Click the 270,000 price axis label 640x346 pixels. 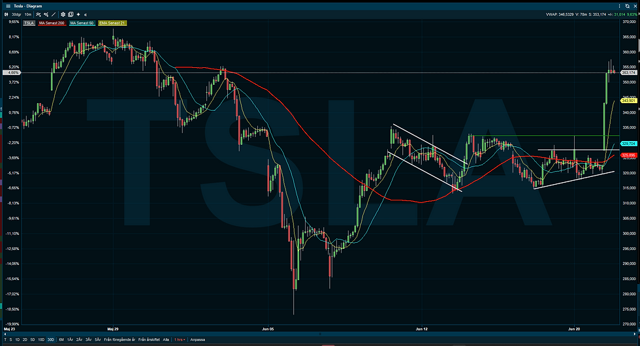pos(629,324)
